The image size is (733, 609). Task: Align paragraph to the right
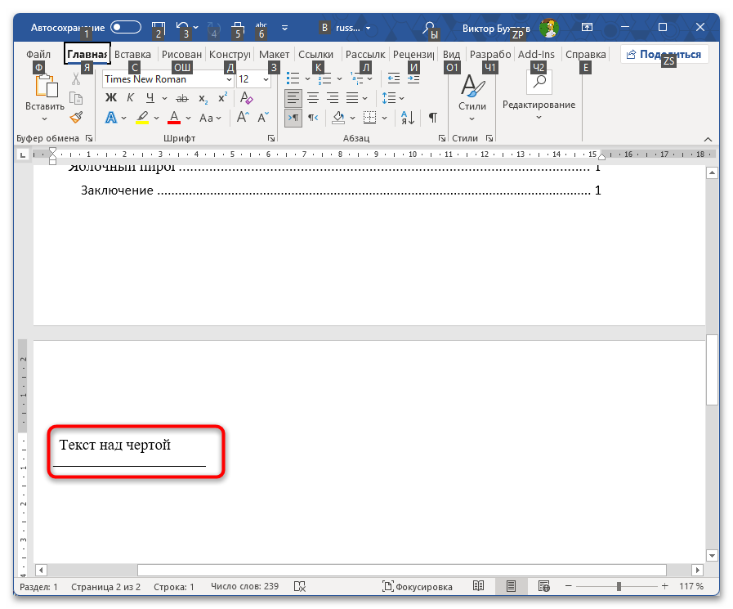click(x=333, y=98)
